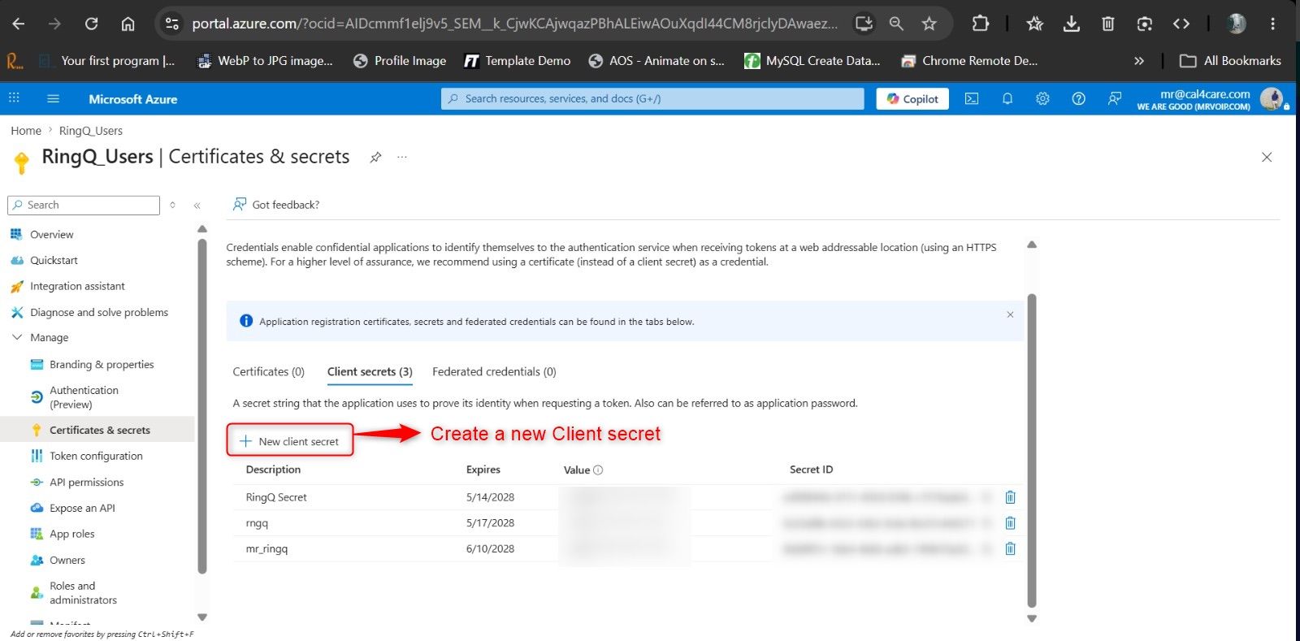Click the Got feedback? button

point(276,205)
